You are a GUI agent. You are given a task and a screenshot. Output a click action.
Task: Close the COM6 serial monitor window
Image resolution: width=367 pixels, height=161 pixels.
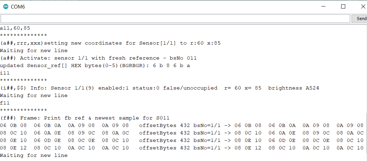pyautogui.click(x=362, y=6)
